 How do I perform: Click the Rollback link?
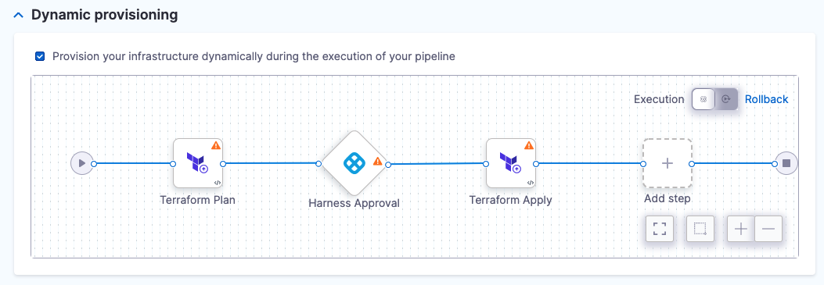pyautogui.click(x=766, y=99)
